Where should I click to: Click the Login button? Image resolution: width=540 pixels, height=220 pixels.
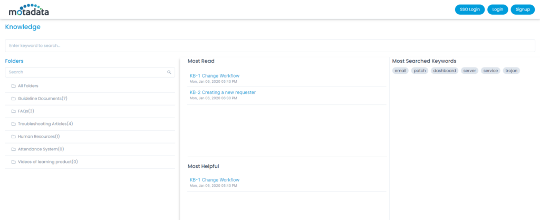coord(497,9)
